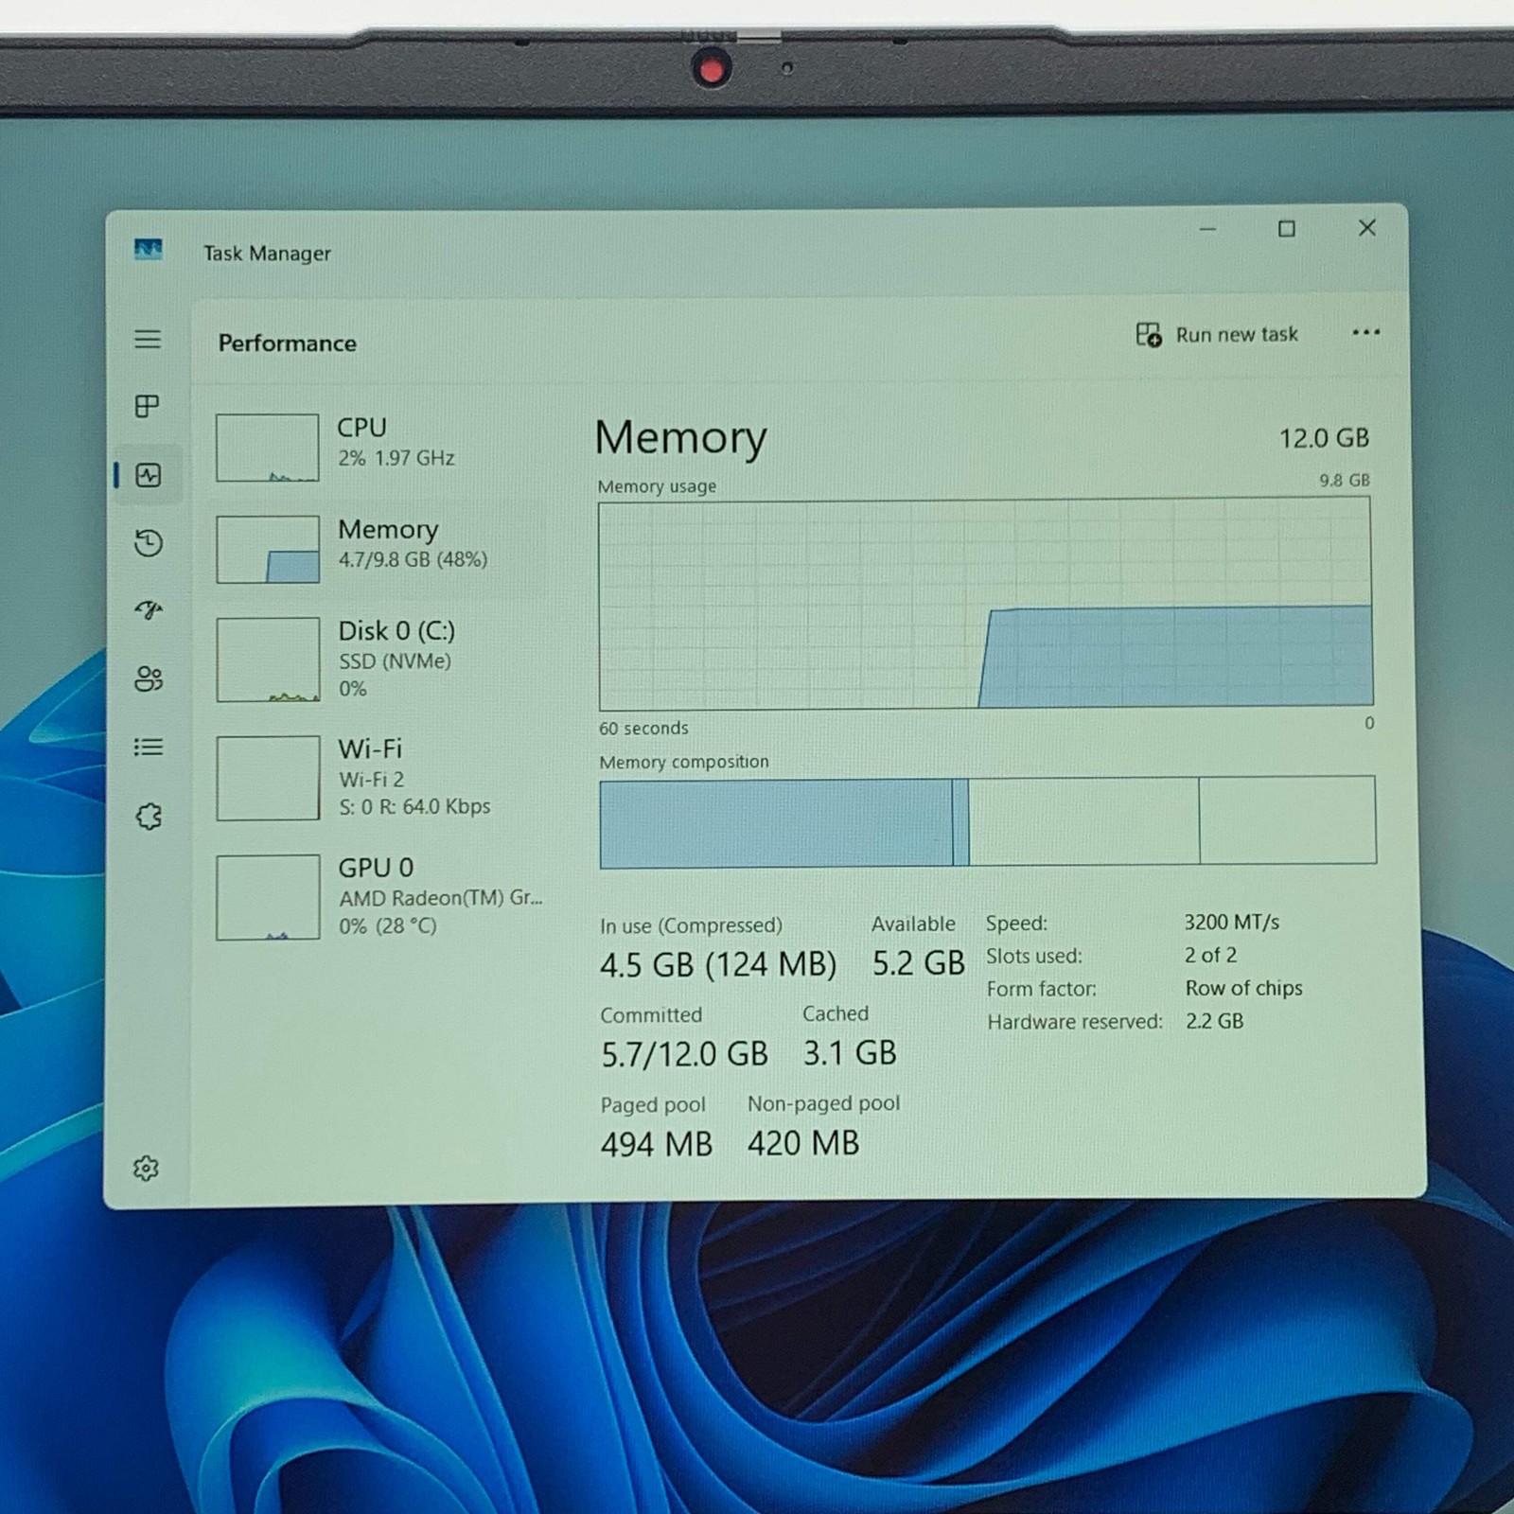Viewport: 1514px width, 1514px height.
Task: Open the three-dot more options menu
Action: [x=1365, y=332]
